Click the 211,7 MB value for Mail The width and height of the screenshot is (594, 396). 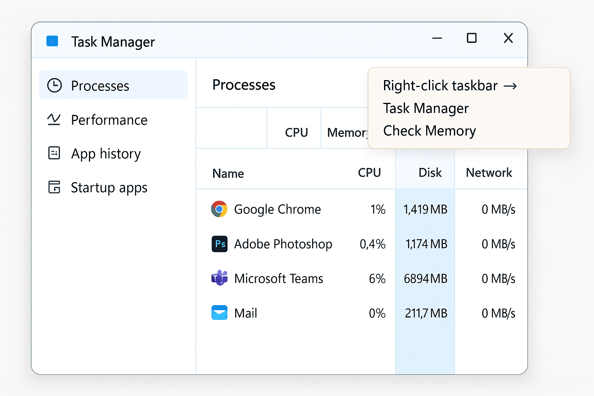[426, 313]
